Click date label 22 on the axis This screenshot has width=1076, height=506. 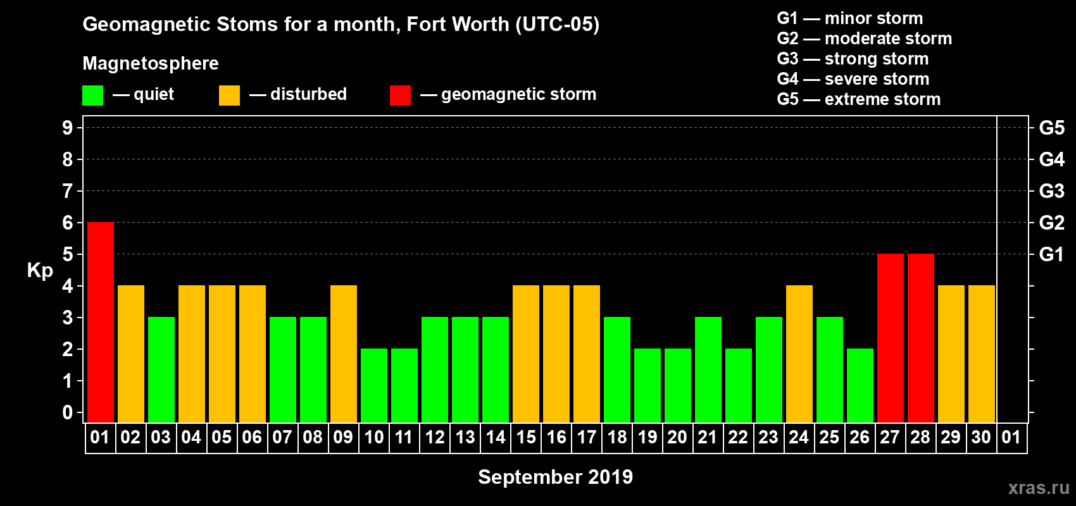coord(738,438)
